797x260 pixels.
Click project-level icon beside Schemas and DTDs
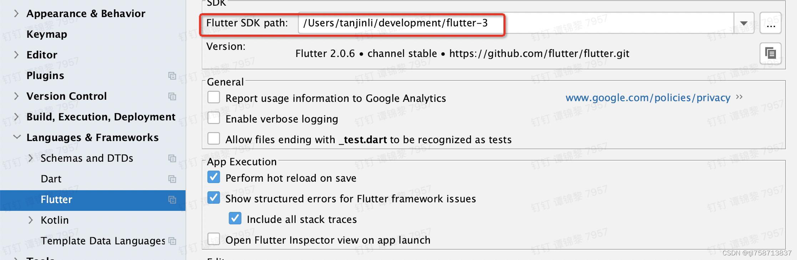[172, 158]
